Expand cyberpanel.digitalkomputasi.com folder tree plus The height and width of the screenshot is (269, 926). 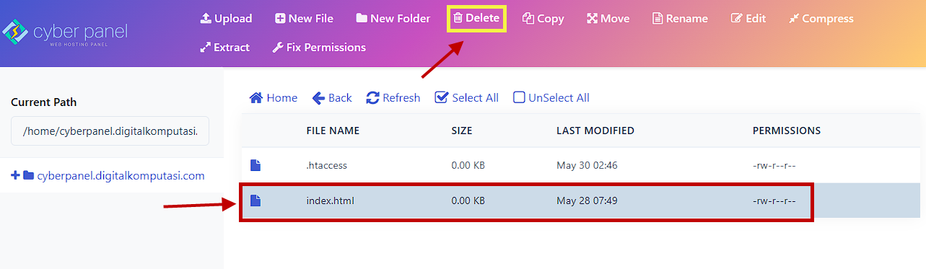coord(15,175)
